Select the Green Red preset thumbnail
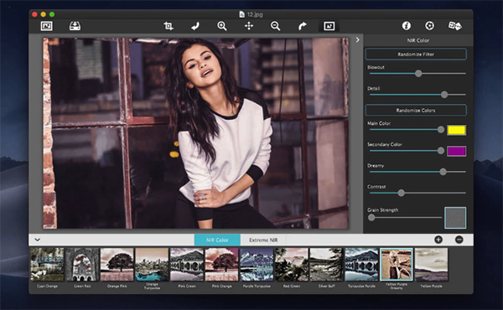This screenshot has height=310, width=503. (x=82, y=265)
